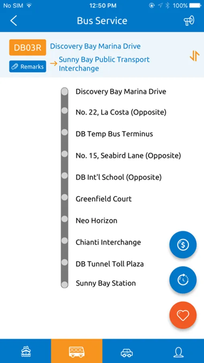Open timetable via clock icon
This screenshot has height=363, width=204.
tap(183, 280)
